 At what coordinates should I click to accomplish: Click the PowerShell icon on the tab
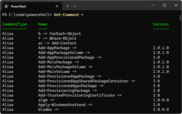(6, 6)
